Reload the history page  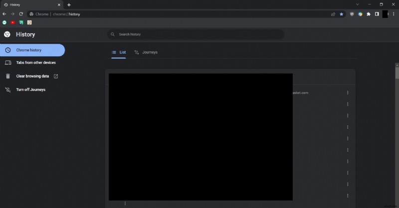point(21,14)
